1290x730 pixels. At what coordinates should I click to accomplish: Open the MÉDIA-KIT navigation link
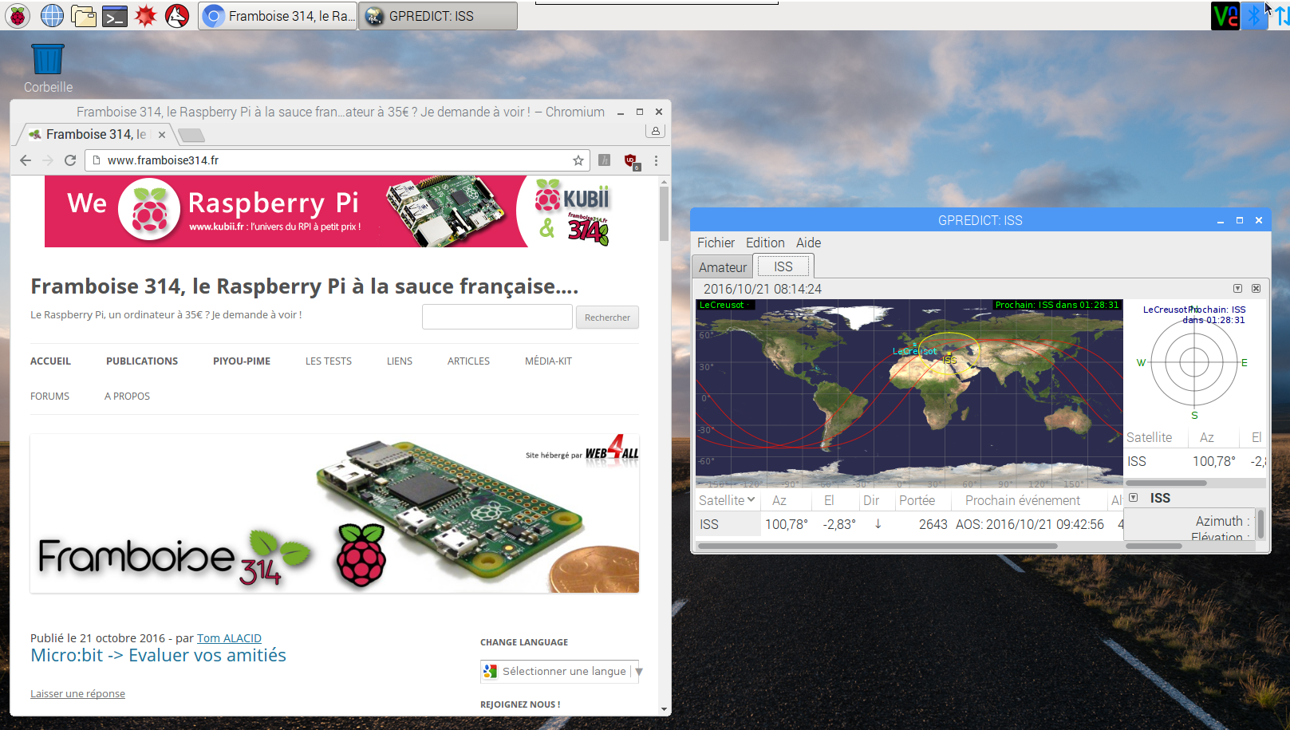[548, 361]
